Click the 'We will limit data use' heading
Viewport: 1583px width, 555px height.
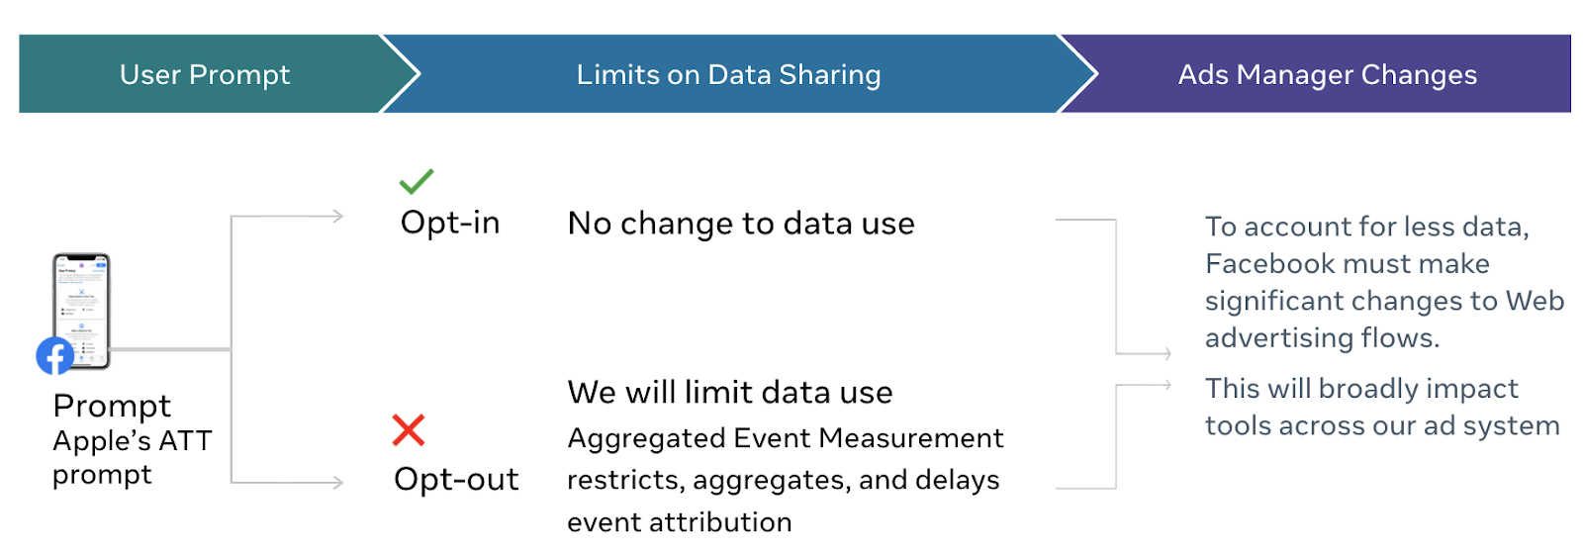pyautogui.click(x=730, y=393)
